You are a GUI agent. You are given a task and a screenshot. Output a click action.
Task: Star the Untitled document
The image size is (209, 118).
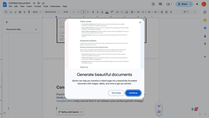pos(34,3)
